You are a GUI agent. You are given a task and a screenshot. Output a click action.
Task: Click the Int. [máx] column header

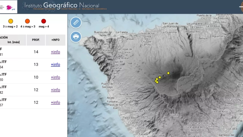click(14, 42)
